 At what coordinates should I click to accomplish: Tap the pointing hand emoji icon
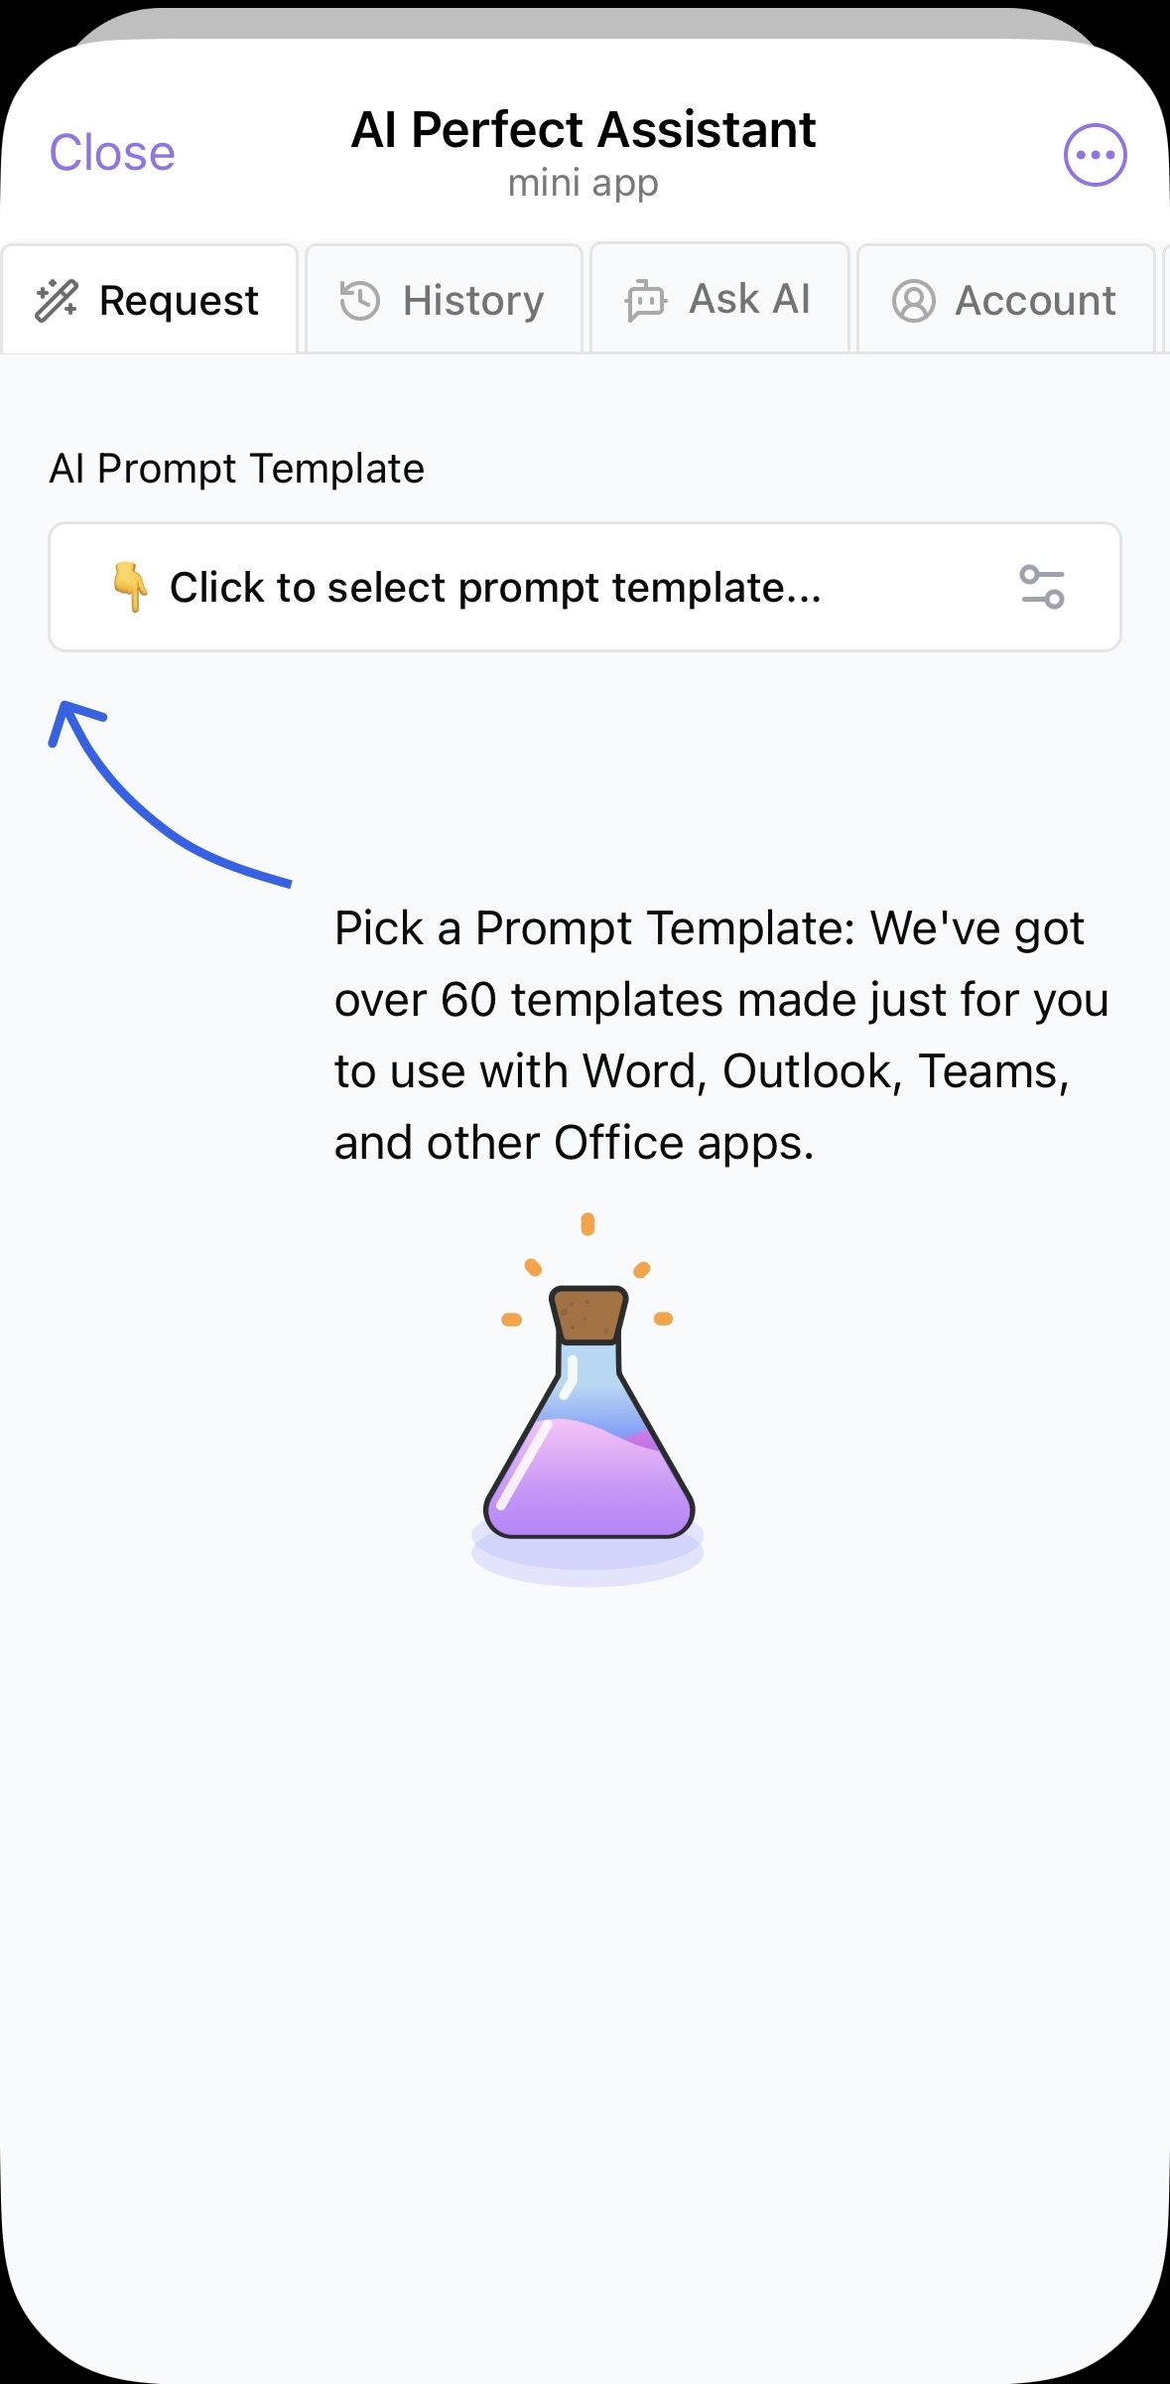pyautogui.click(x=131, y=587)
